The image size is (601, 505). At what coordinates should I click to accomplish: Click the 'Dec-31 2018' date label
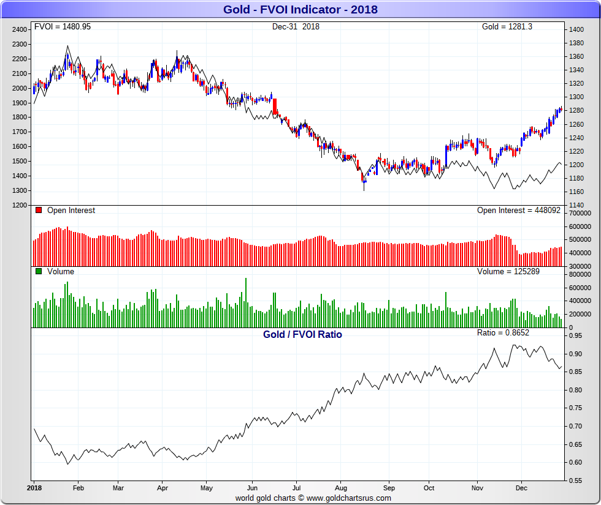pos(296,27)
